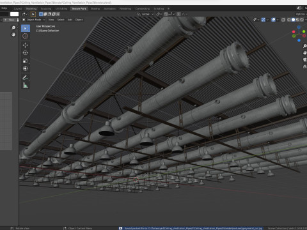Click the info icon in status bar

pyautogui.click(x=120, y=228)
